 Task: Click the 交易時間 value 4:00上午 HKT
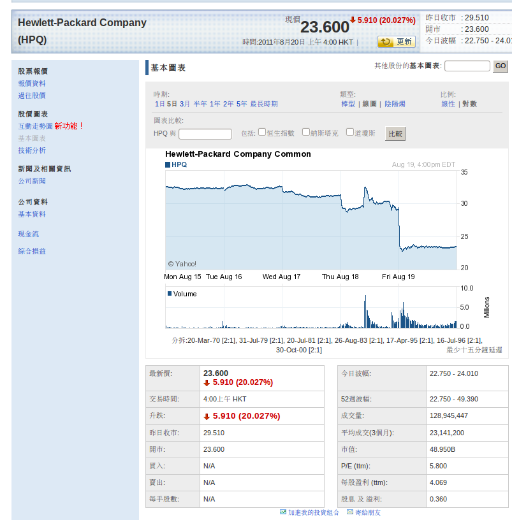coord(225,400)
